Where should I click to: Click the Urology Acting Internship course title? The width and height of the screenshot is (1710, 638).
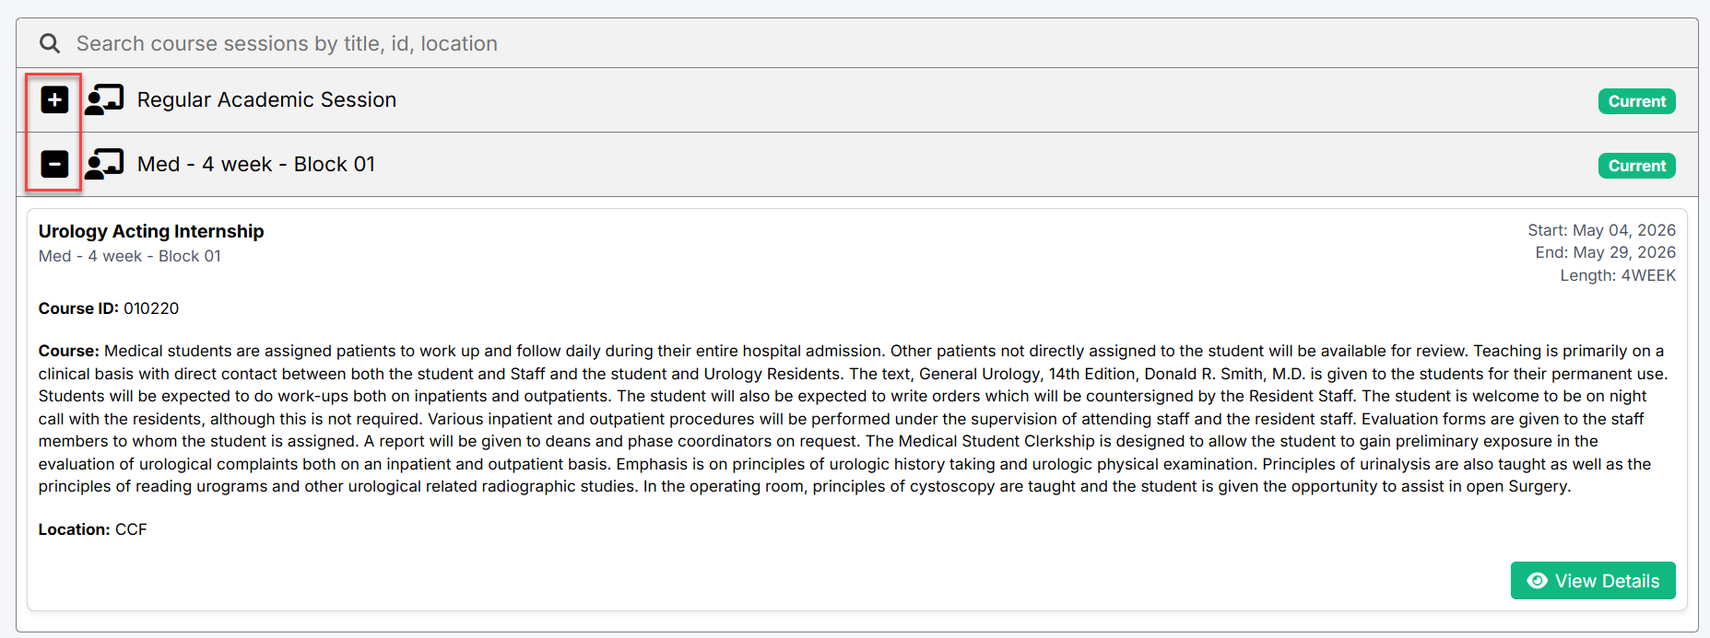[151, 231]
